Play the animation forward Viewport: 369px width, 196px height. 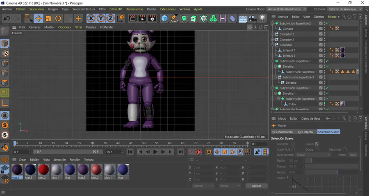pyautogui.click(x=155, y=152)
